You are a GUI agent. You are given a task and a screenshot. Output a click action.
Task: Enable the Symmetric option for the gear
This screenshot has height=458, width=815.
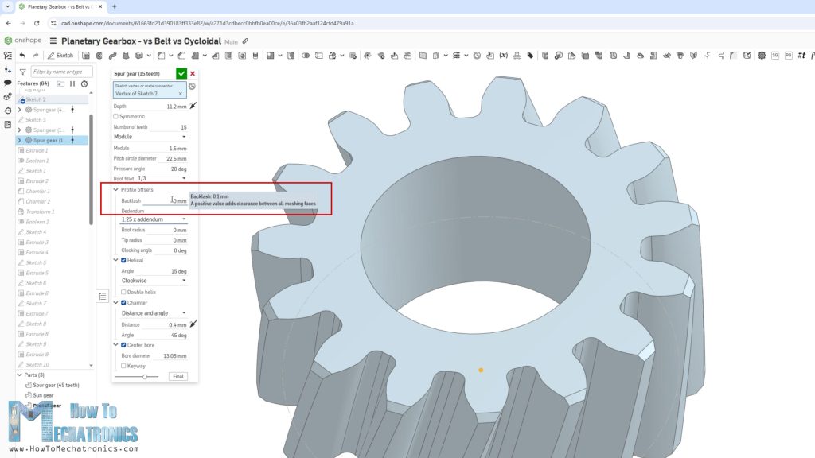115,117
